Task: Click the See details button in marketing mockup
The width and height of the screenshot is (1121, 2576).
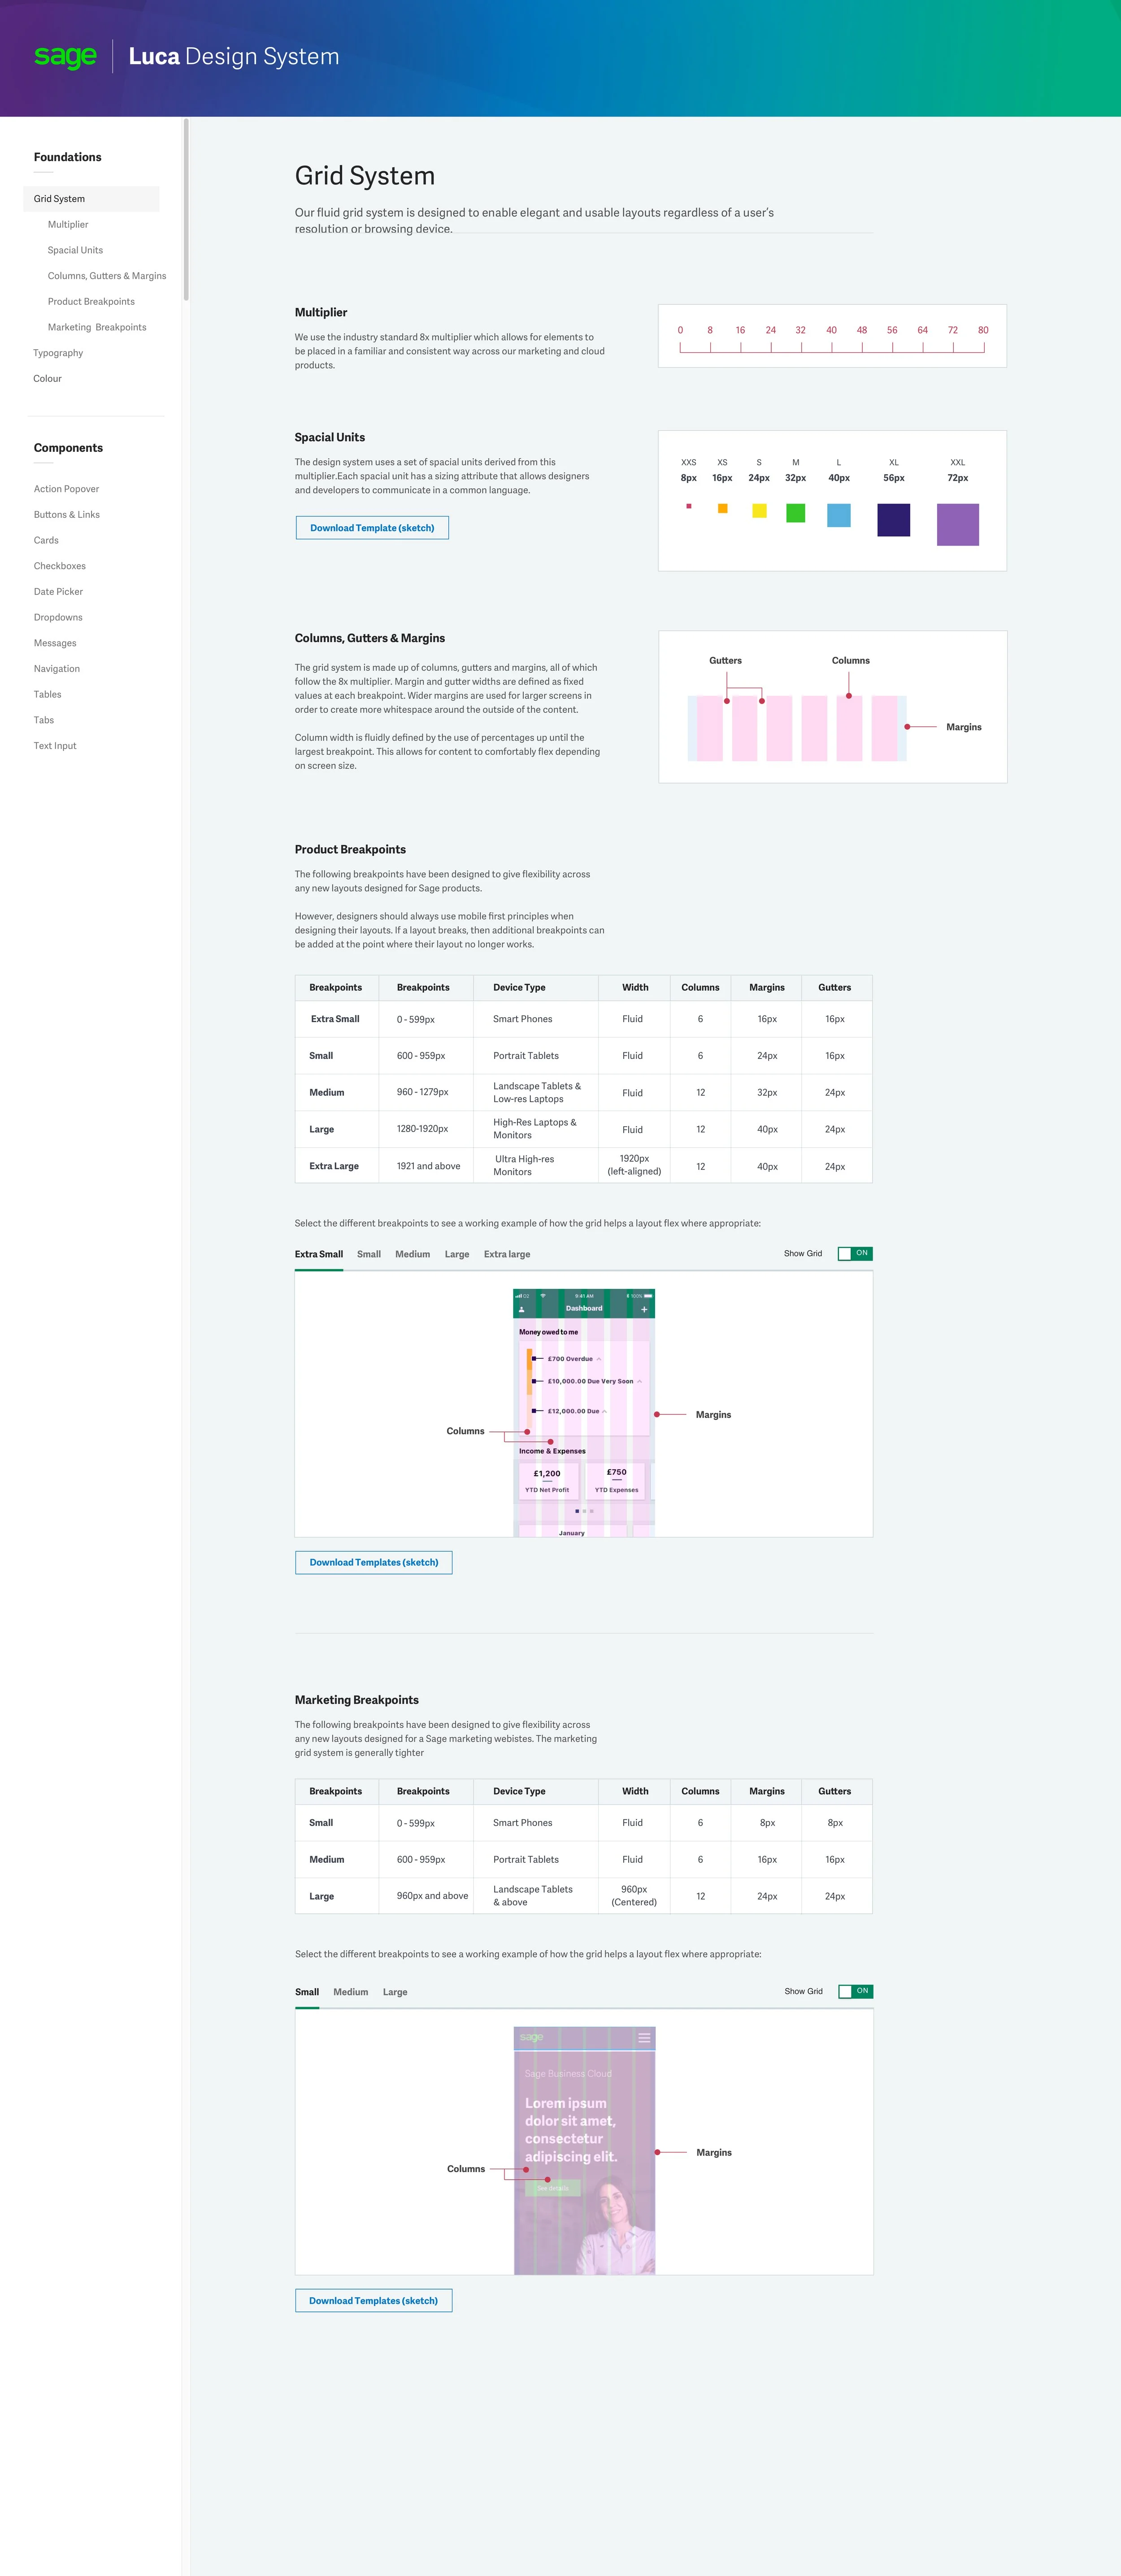Action: (x=552, y=2188)
